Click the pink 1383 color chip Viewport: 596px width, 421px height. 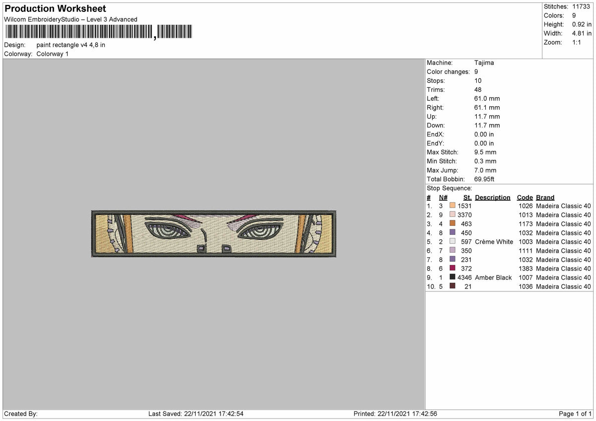[452, 269]
